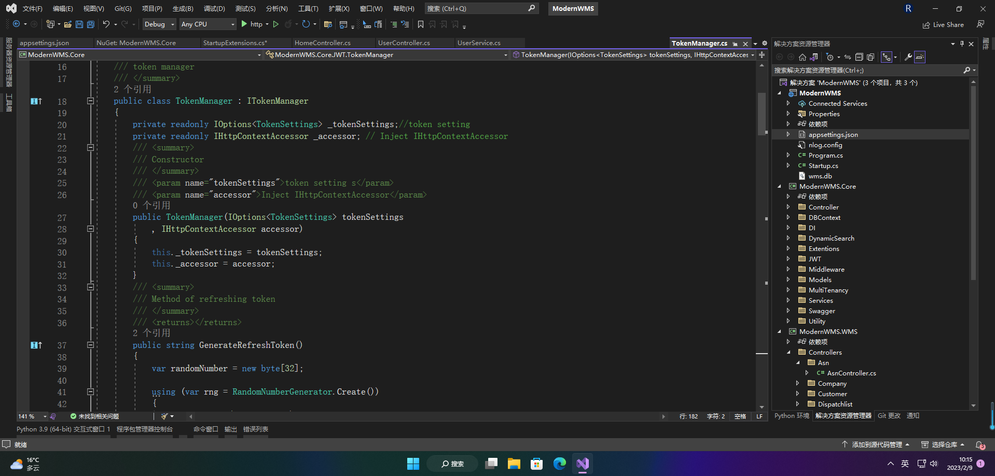
Task: Open the 文件(F) menu
Action: click(x=33, y=9)
